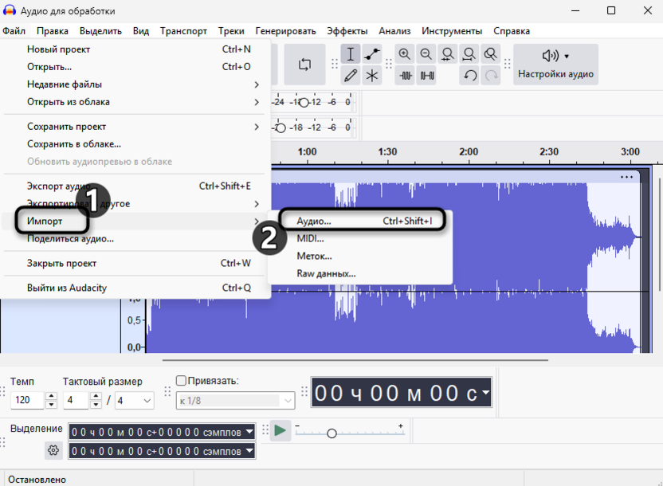
Task: Open the time signature denominator dropdown
Action: tap(135, 400)
